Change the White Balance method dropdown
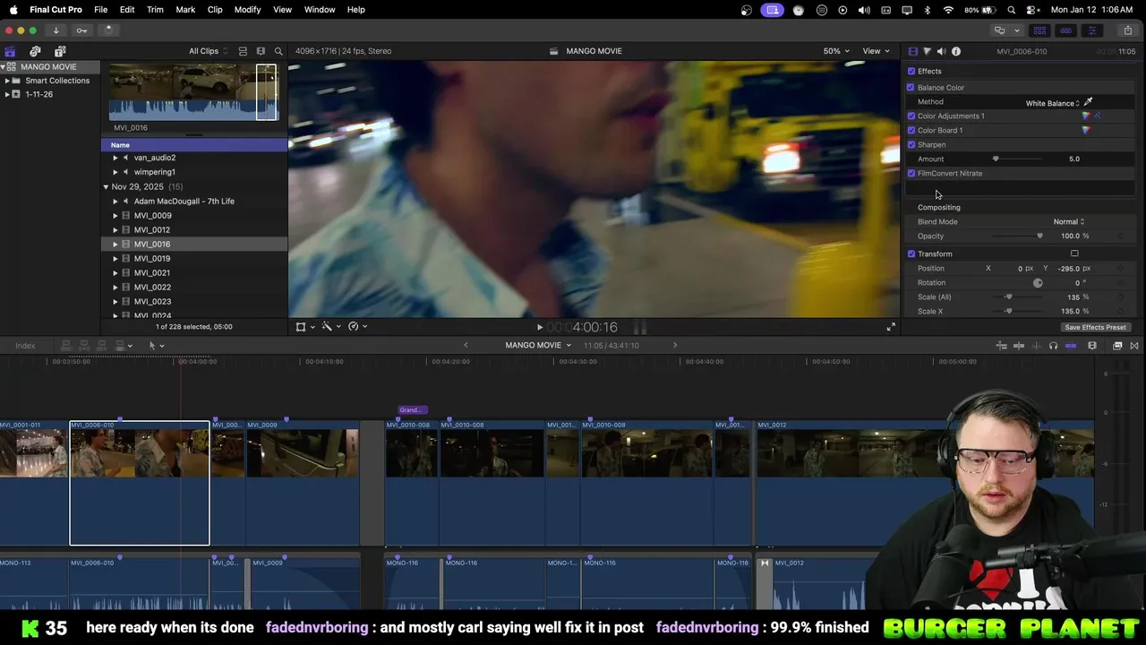Screen dimensions: 1146x645 click(1054, 103)
